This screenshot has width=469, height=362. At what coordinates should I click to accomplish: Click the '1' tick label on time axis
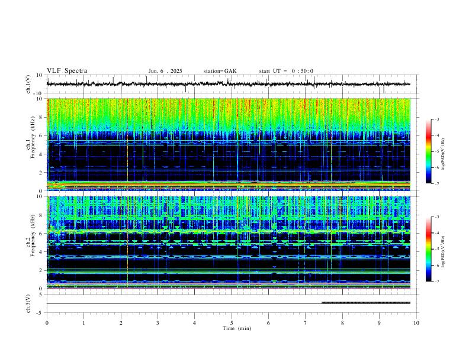coord(83,323)
